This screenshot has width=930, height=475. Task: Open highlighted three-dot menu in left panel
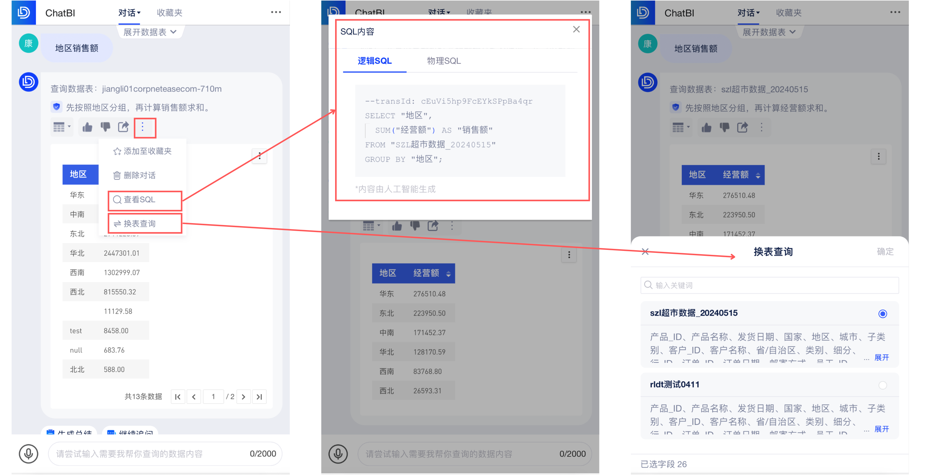pos(143,127)
